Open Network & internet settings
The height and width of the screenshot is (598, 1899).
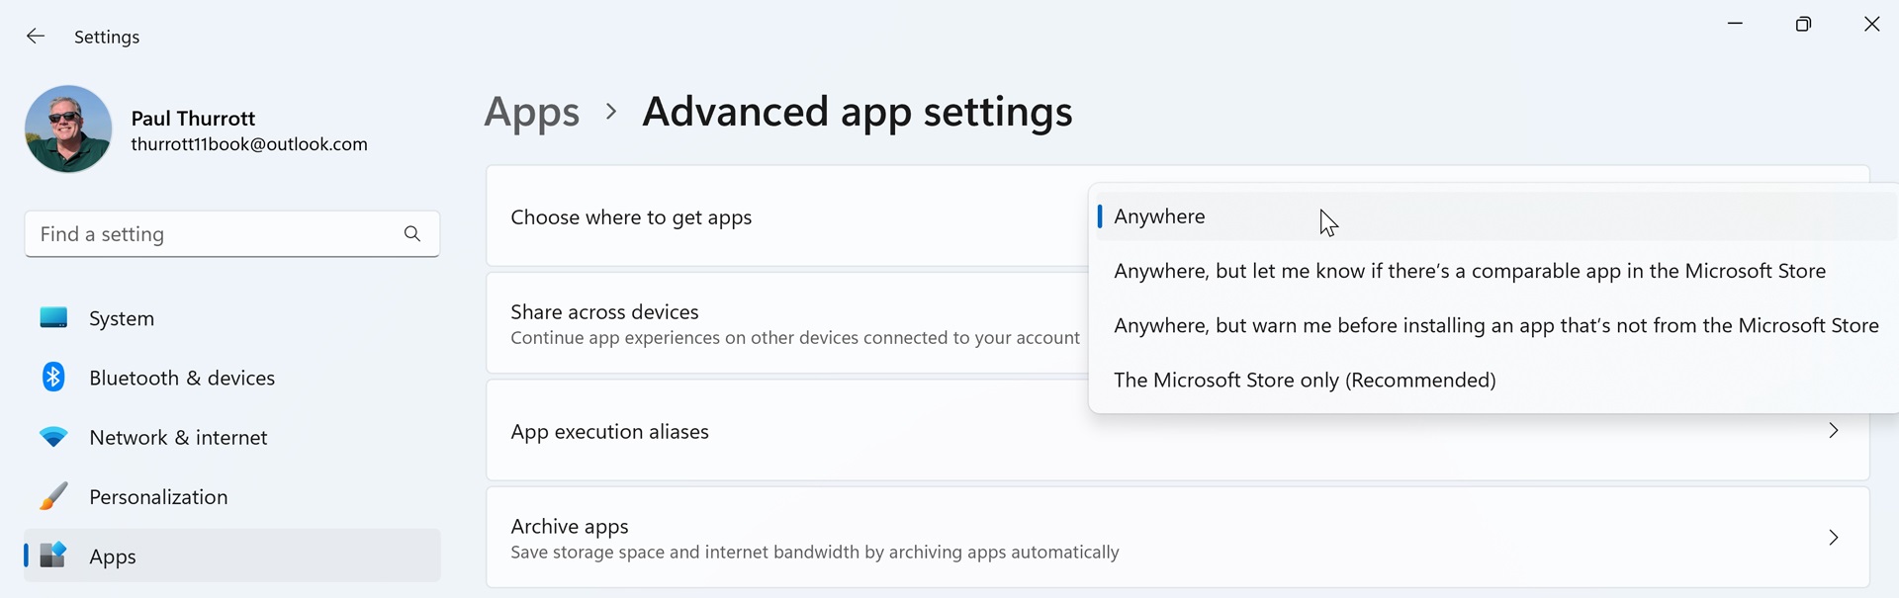point(178,437)
